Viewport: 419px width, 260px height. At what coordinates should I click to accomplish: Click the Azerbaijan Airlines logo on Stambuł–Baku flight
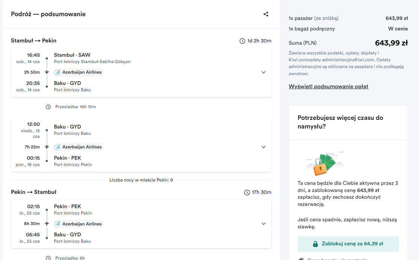point(57,73)
